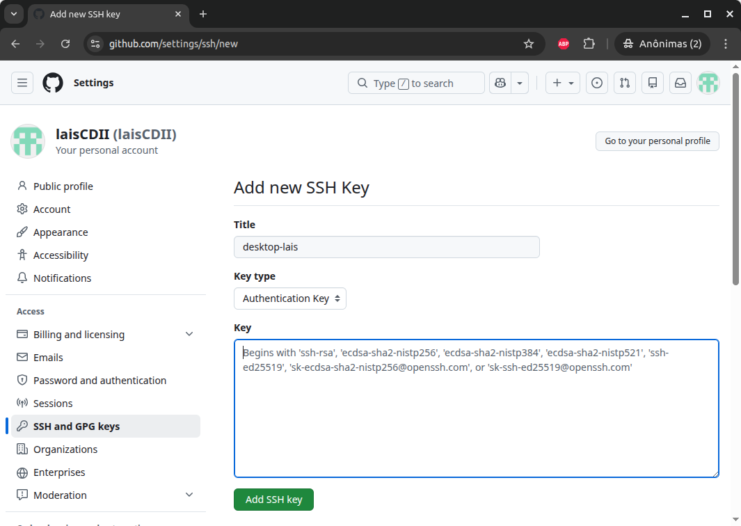The height and width of the screenshot is (526, 741).
Task: Bookmark this page with star icon
Action: (x=529, y=44)
